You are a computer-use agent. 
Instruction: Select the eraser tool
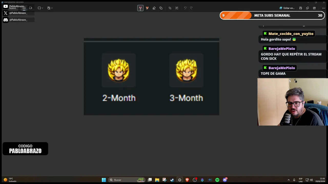[x=154, y=8]
